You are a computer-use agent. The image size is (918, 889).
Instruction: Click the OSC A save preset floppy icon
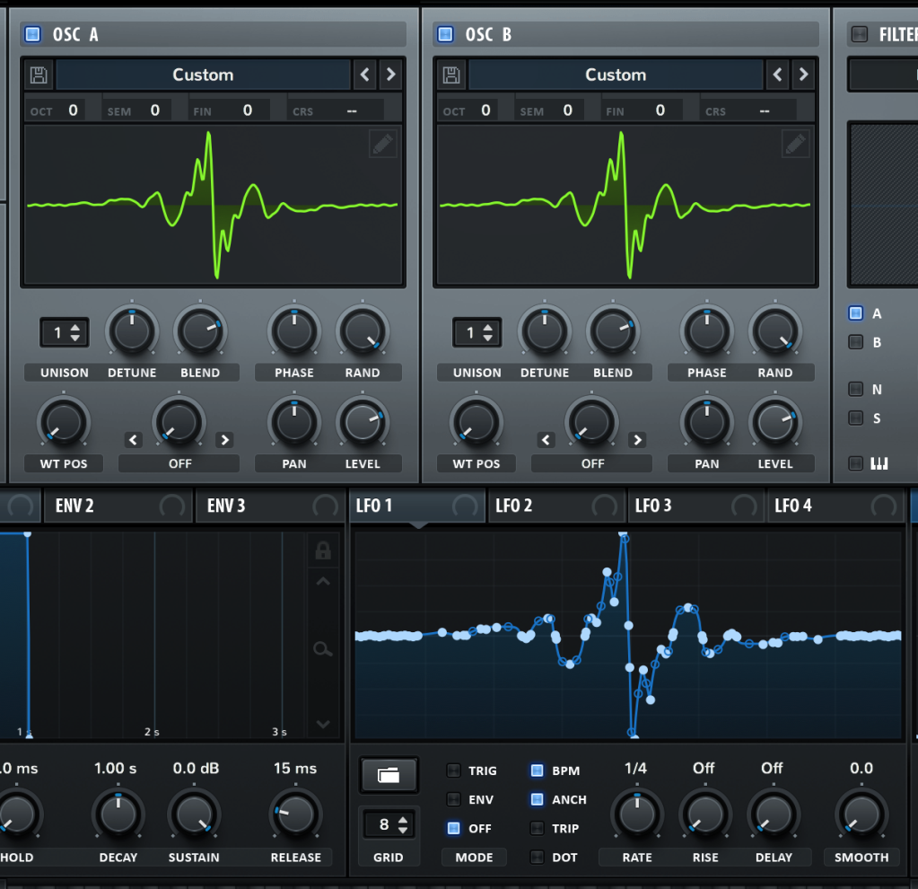pyautogui.click(x=39, y=75)
